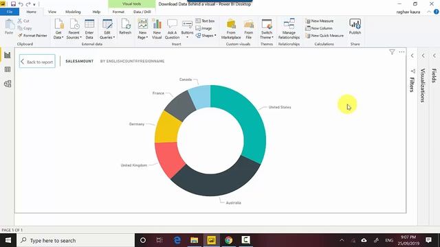Click the Copy icon

[20, 28]
